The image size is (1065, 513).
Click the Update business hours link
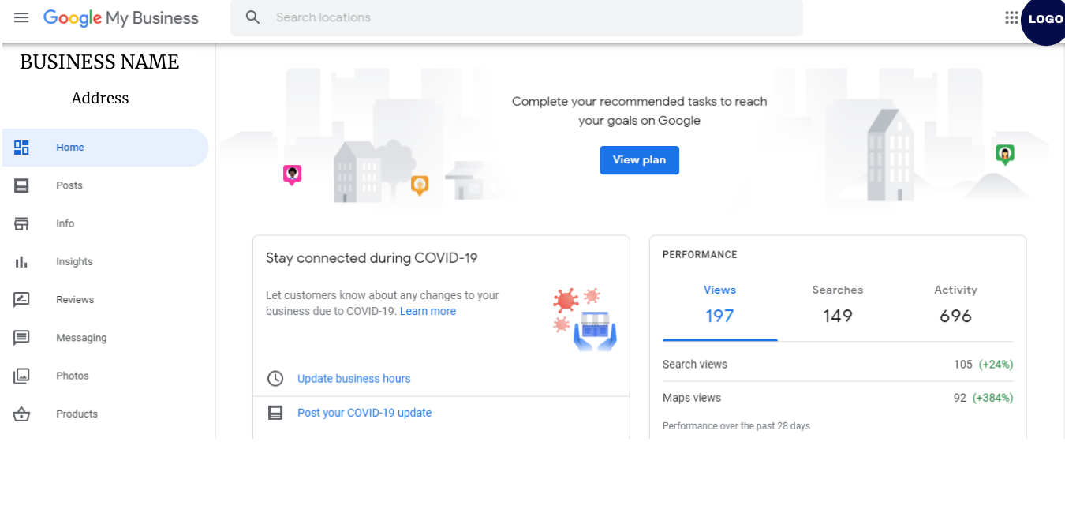coord(353,378)
